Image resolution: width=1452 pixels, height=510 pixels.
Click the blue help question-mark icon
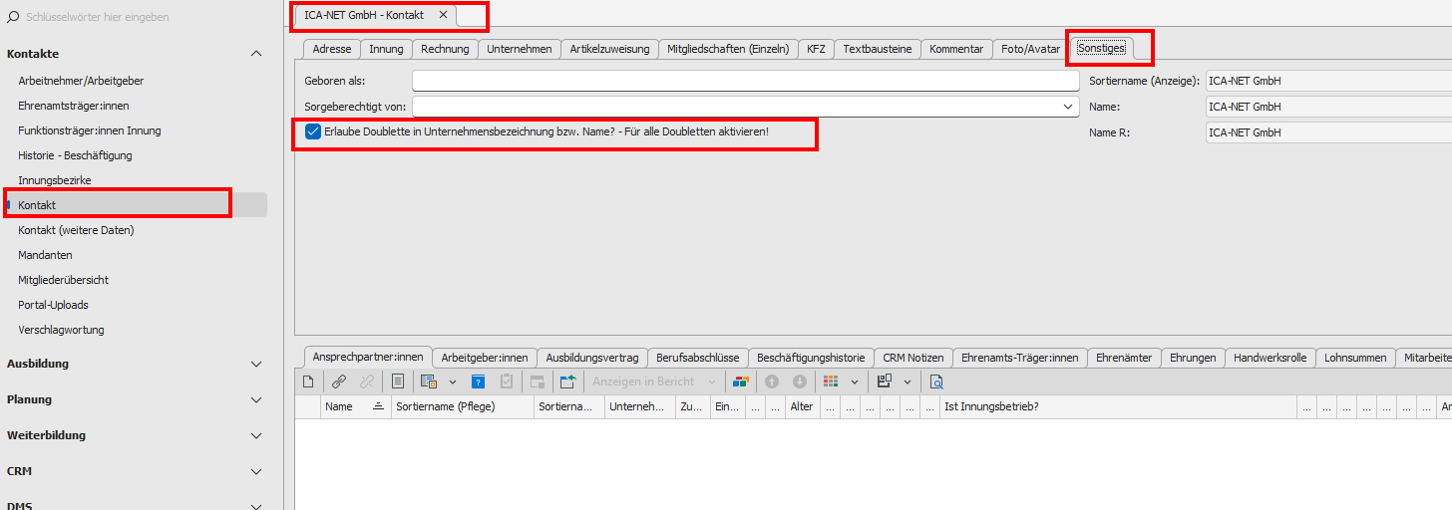coord(478,382)
